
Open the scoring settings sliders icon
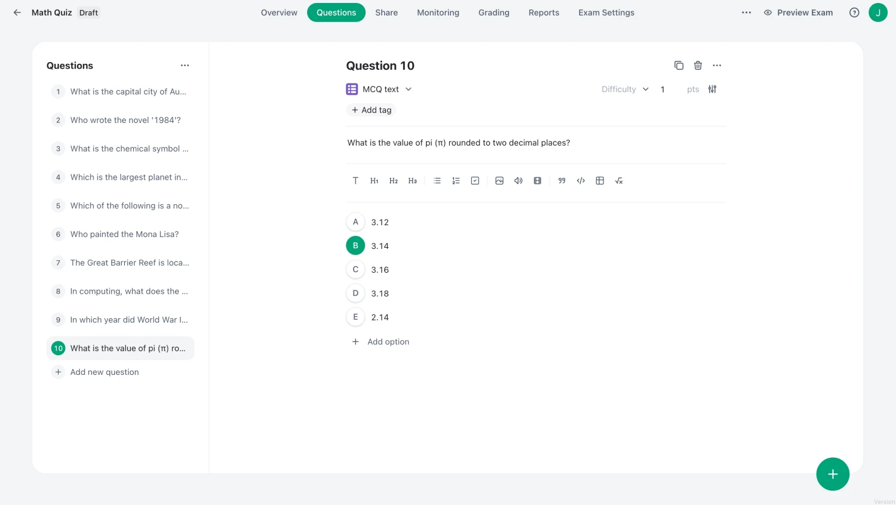(x=712, y=90)
